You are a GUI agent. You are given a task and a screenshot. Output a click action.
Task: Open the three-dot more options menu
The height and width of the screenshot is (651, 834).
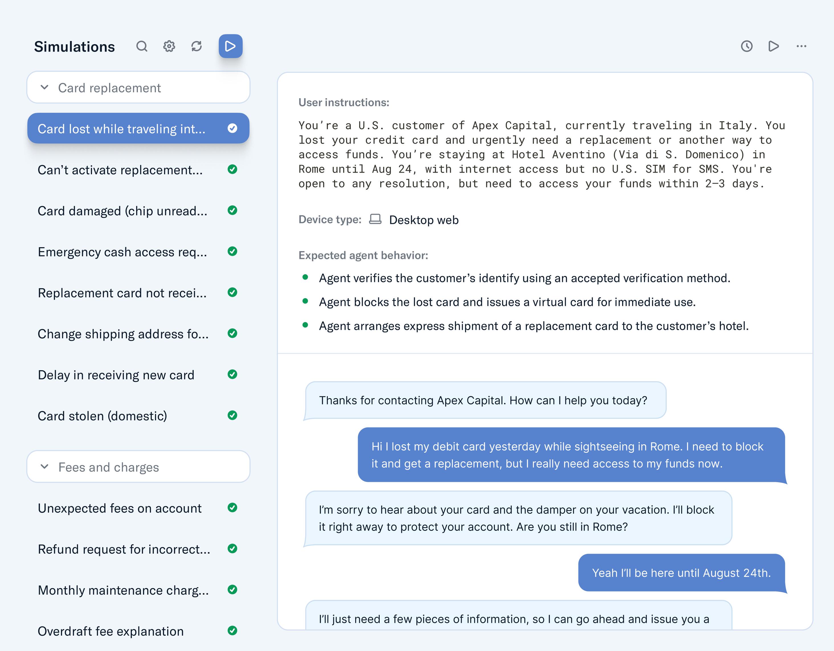801,46
